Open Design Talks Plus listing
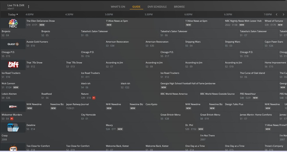The width and height of the screenshot is (287, 152). (x=244, y=106)
